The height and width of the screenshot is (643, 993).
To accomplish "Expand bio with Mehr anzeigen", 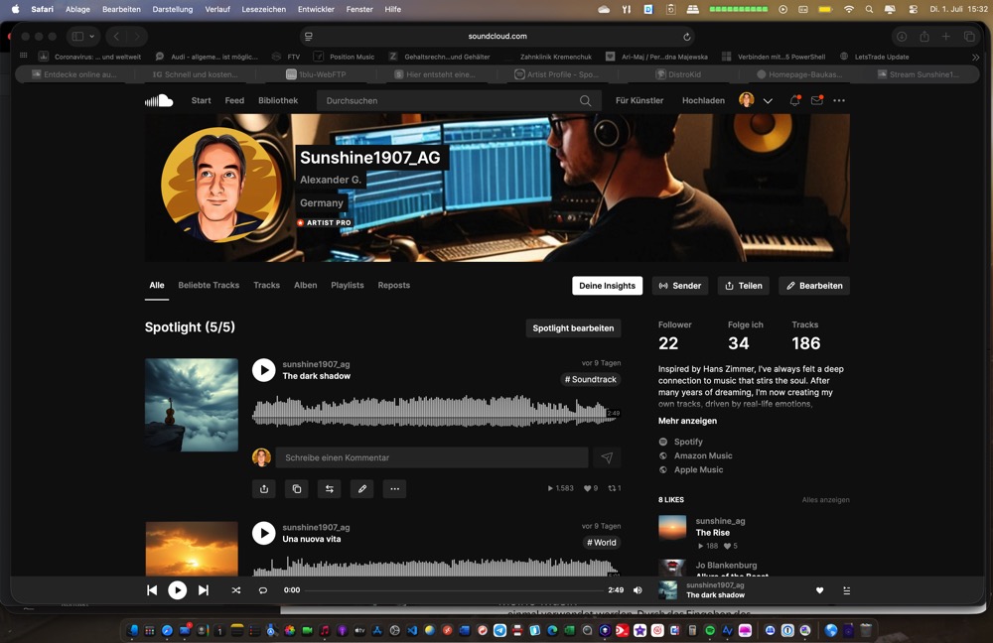I will [687, 421].
